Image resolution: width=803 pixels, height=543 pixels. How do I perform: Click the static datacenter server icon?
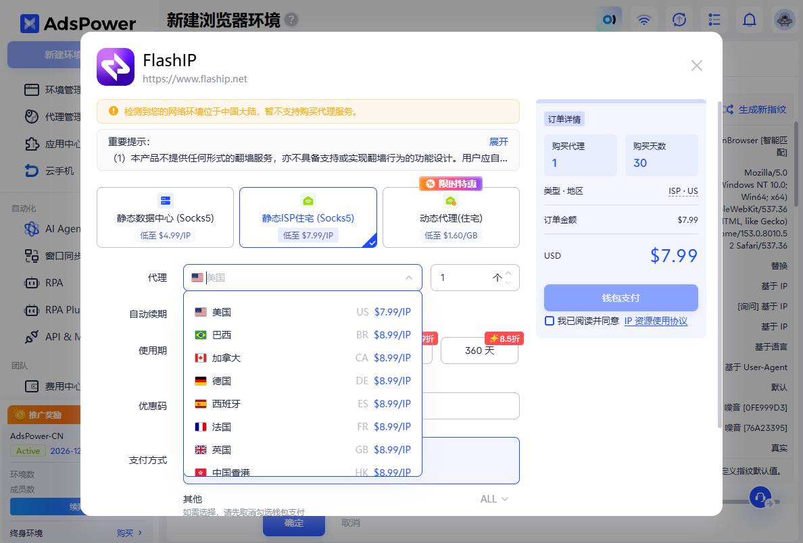pos(166,200)
